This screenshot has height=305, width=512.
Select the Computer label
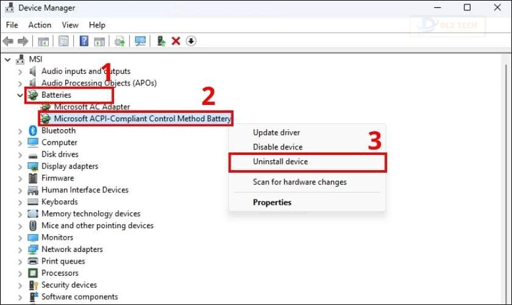(59, 142)
